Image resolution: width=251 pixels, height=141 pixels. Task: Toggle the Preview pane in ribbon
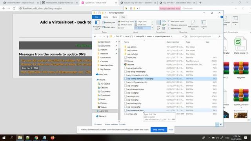(x=109, y=23)
